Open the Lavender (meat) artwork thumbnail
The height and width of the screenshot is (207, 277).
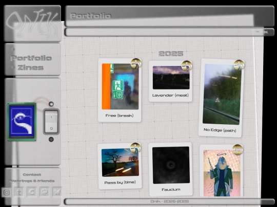tap(171, 78)
